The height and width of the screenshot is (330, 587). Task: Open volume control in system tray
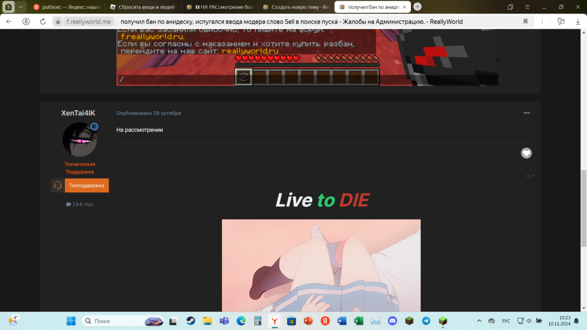tap(529, 321)
